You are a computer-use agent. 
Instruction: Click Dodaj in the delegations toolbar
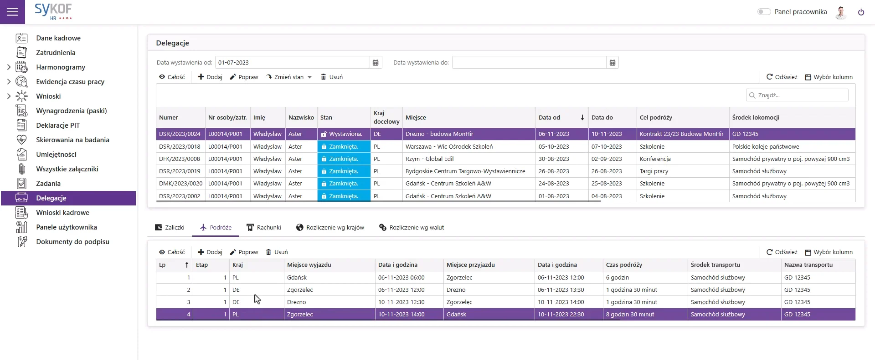point(210,77)
